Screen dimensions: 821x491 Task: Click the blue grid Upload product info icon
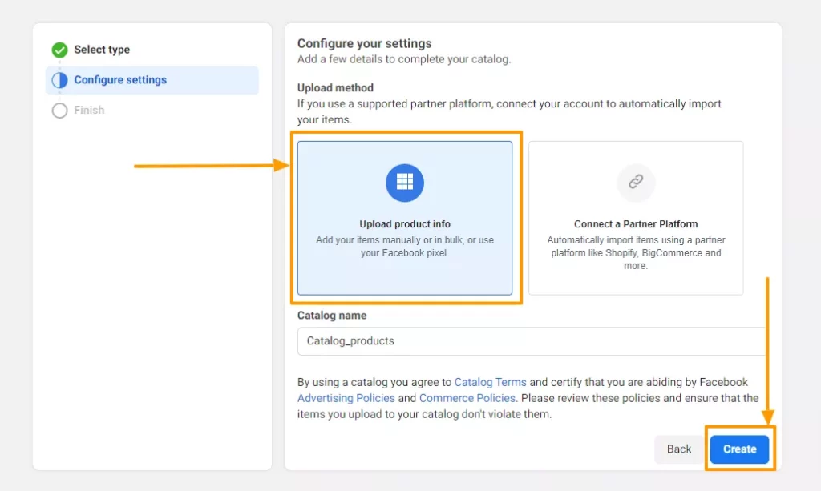tap(405, 183)
